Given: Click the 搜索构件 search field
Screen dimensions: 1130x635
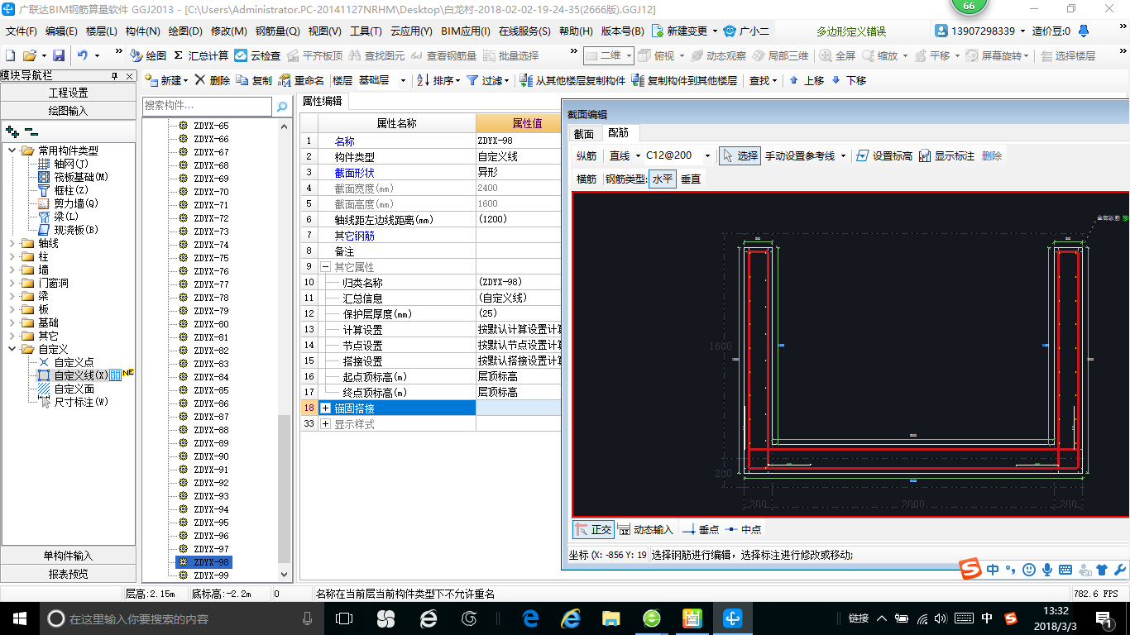Looking at the screenshot, I should click(x=207, y=106).
